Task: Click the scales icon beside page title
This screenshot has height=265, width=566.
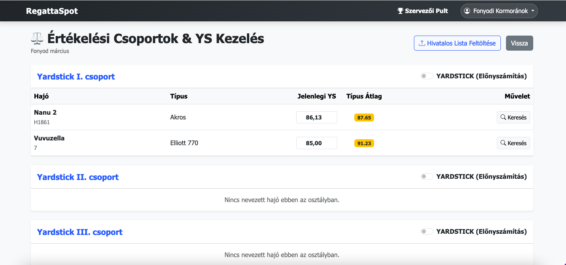Action: click(38, 39)
